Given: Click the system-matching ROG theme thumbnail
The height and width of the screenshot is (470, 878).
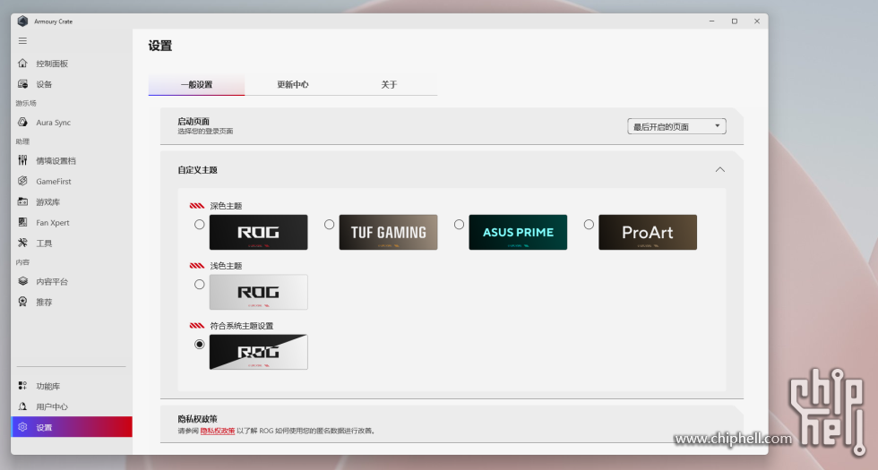Looking at the screenshot, I should point(259,352).
